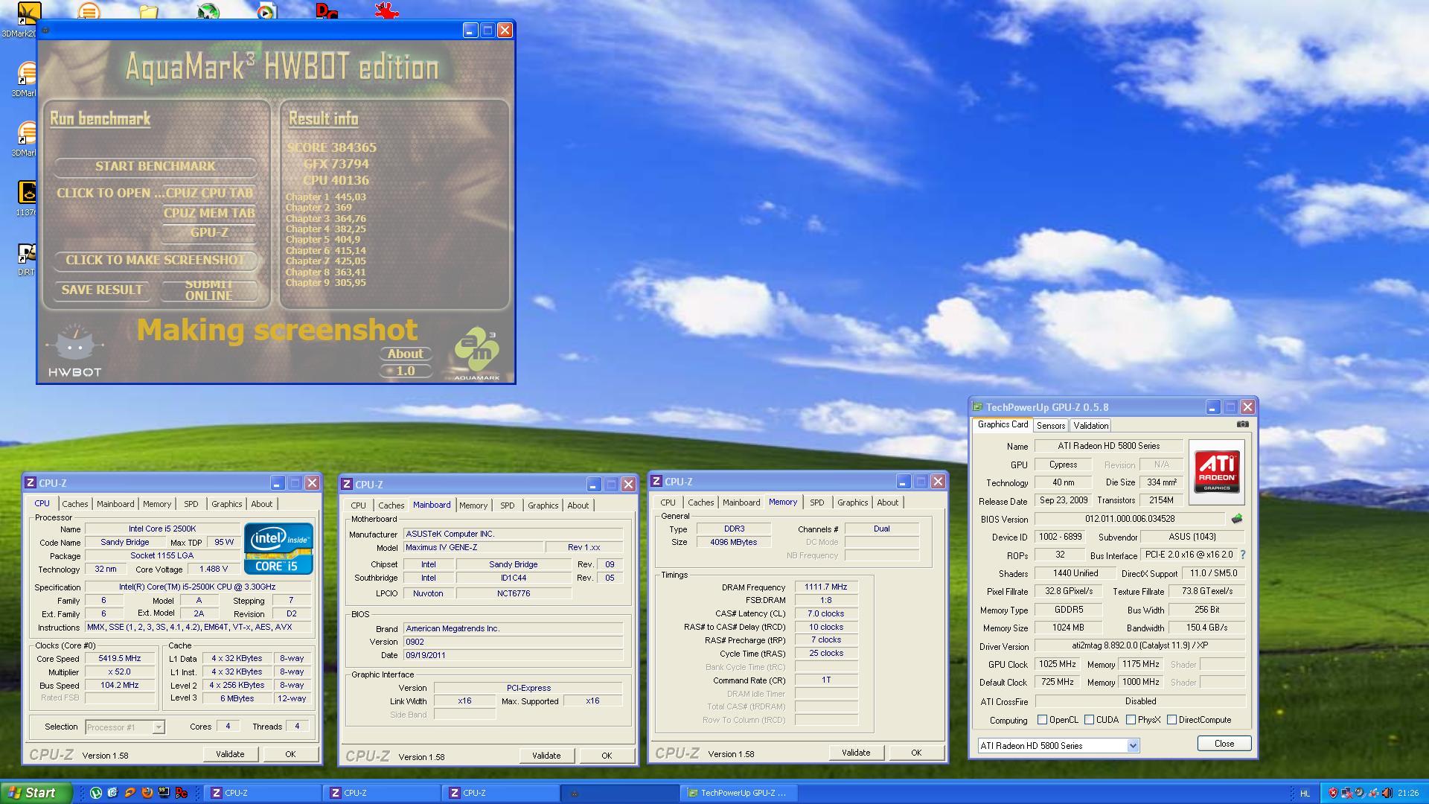Screen dimensions: 1429x804
Task: Click the SAVE RESULT button
Action: point(102,290)
